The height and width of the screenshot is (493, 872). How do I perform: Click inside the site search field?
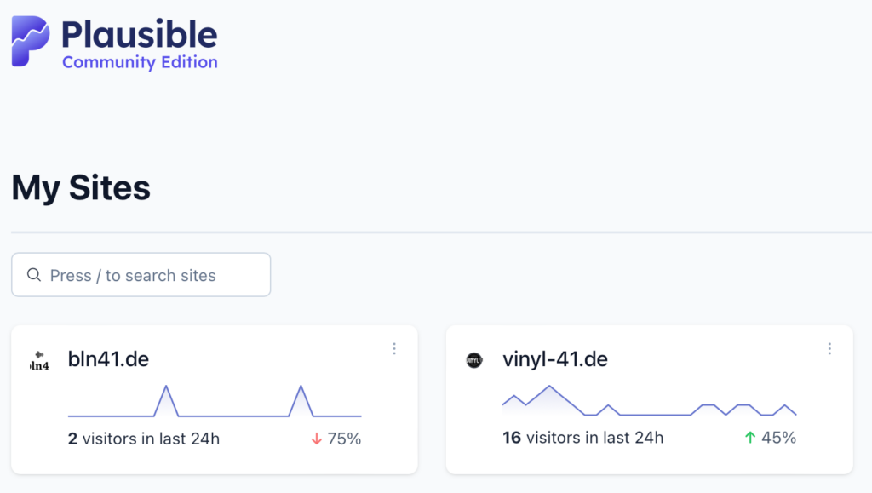[141, 274]
